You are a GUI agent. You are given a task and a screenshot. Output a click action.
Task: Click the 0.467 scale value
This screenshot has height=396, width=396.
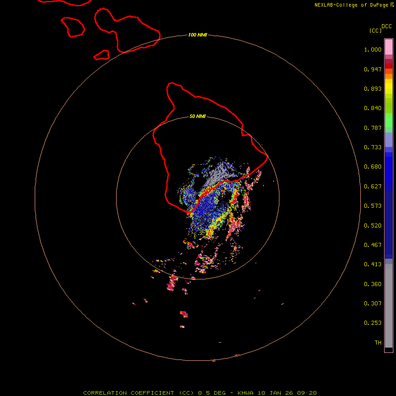[373, 245]
